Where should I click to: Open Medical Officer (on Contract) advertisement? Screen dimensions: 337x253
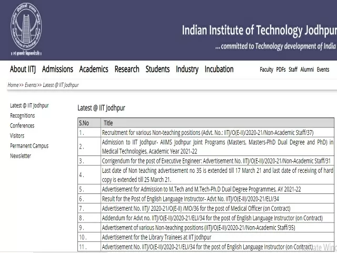click(196, 209)
